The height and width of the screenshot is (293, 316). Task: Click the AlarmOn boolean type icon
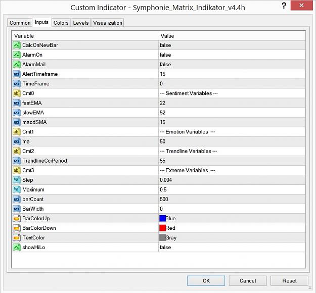[17, 55]
